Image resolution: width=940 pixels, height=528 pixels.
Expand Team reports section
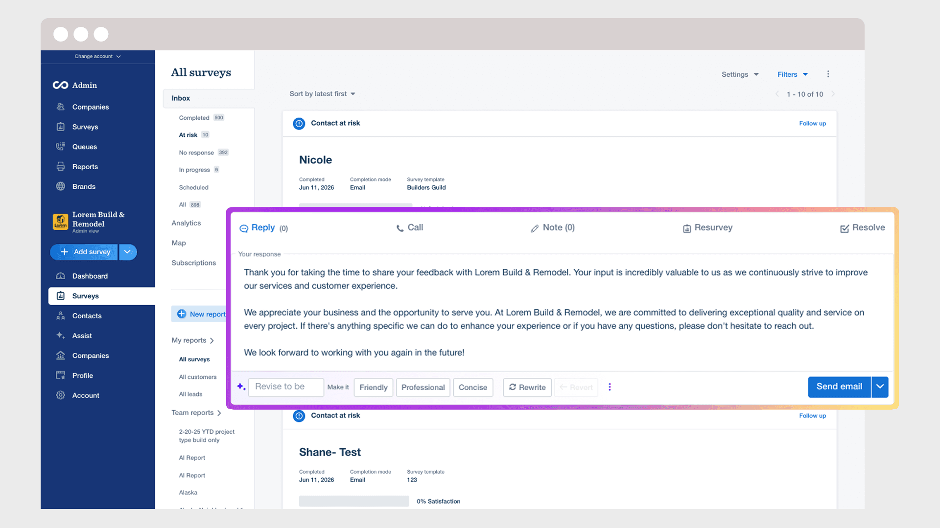tap(196, 413)
